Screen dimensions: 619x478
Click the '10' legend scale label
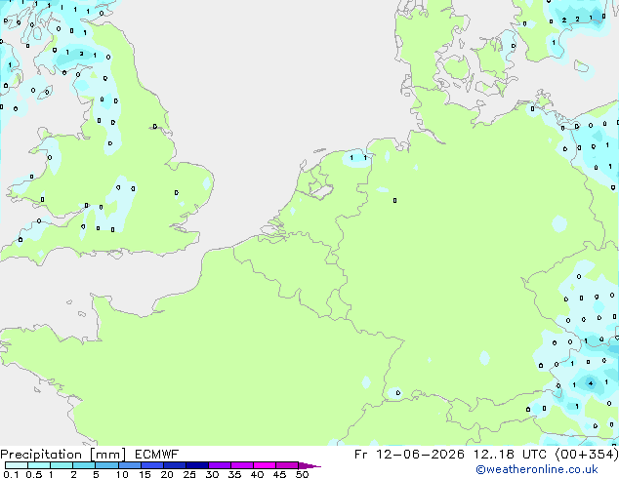[x=122, y=474]
